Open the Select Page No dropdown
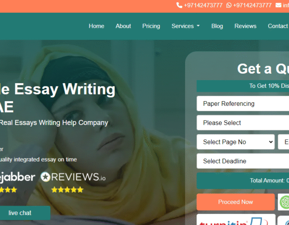The height and width of the screenshot is (225, 289). (x=236, y=142)
